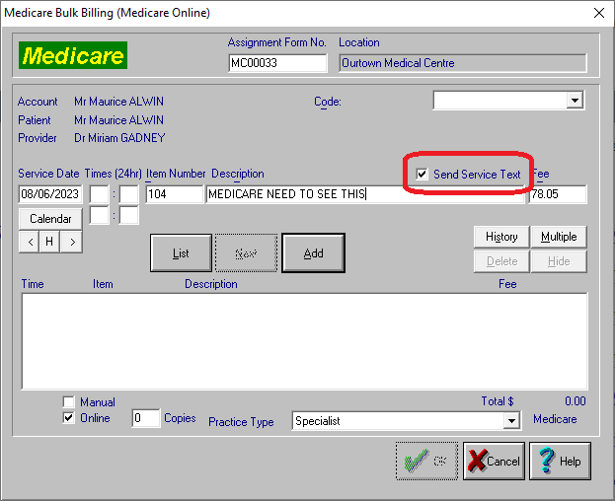The image size is (615, 501).
Task: Click the start time hour box
Action: [100, 194]
